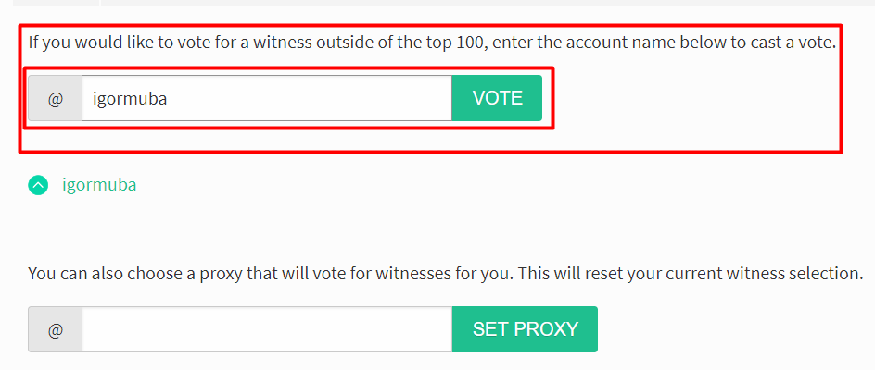Click the green upvote chevron beside igormuba
The width and height of the screenshot is (875, 370).
(x=38, y=185)
